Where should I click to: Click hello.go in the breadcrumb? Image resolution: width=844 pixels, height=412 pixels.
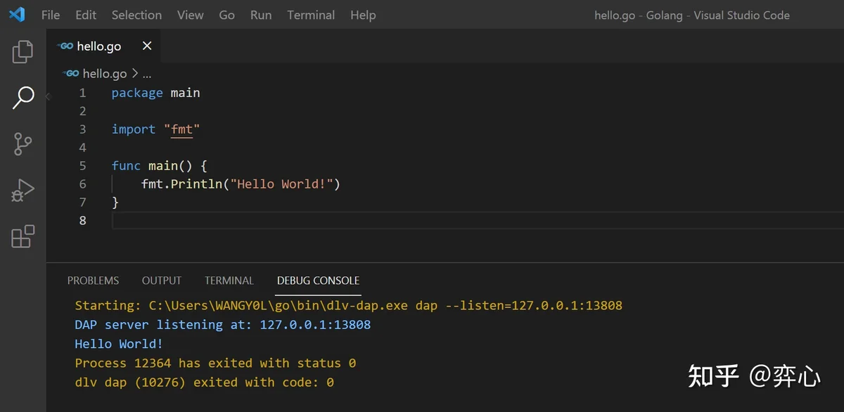[104, 73]
